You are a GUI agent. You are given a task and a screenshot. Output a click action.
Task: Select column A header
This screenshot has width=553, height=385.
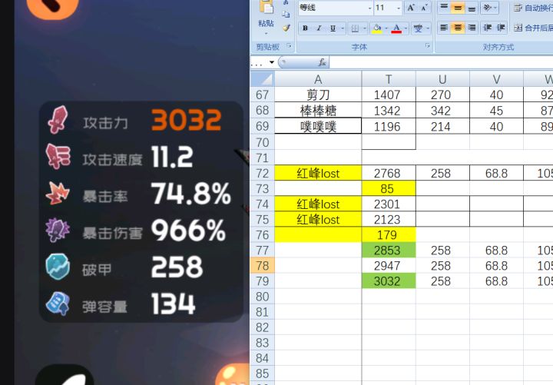pos(318,79)
